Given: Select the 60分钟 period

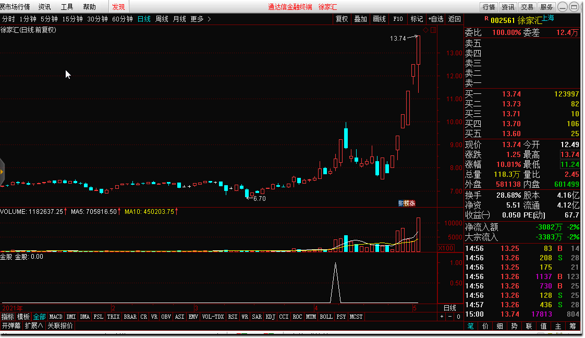Looking at the screenshot, I should point(123,19).
